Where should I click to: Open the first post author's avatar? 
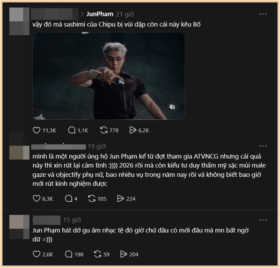tap(19, 21)
